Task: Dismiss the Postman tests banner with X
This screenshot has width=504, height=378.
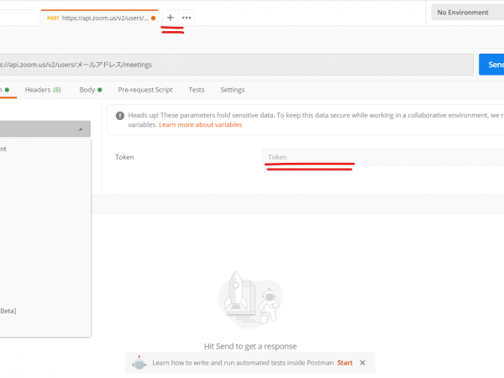Action: coord(363,363)
